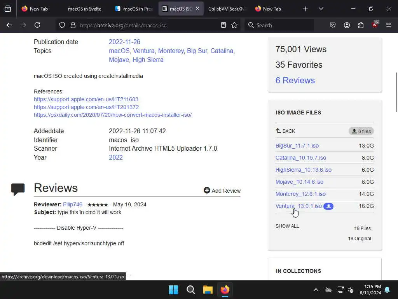Open the Extensions puzzle icon
The image size is (398, 299).
click(361, 25)
